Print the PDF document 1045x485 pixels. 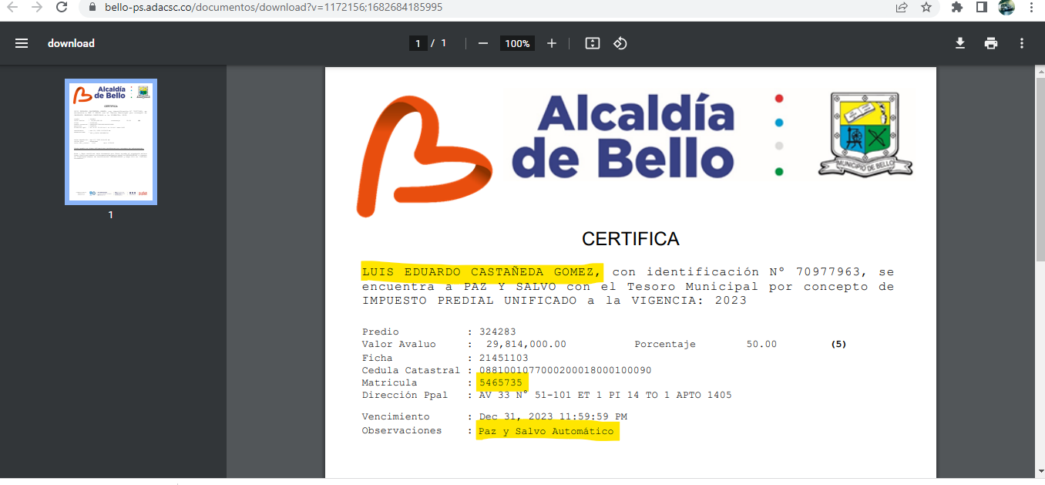[991, 43]
